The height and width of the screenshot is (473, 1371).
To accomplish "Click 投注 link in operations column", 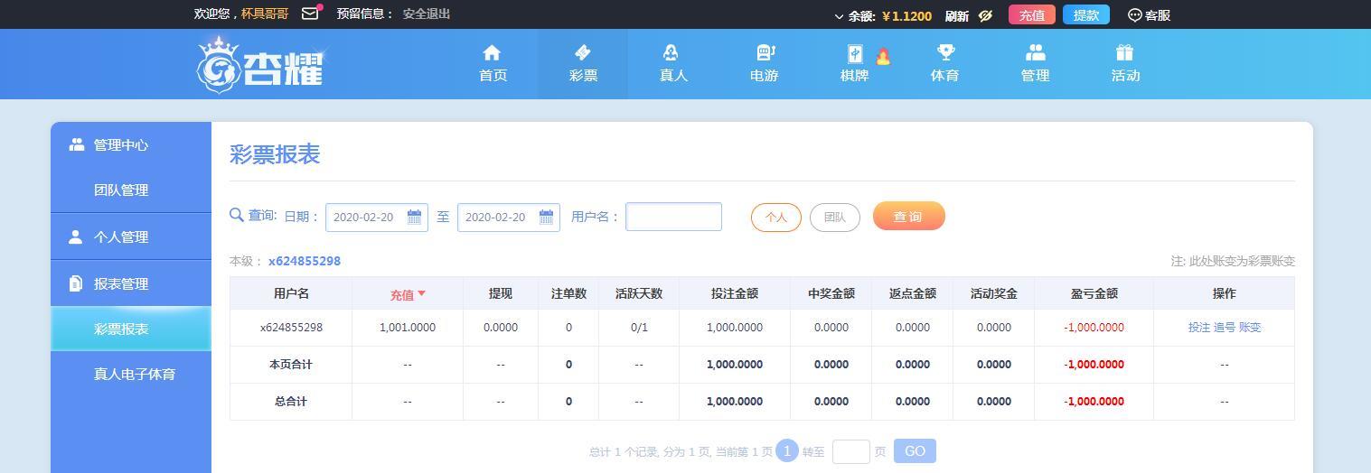I will click(x=1199, y=328).
